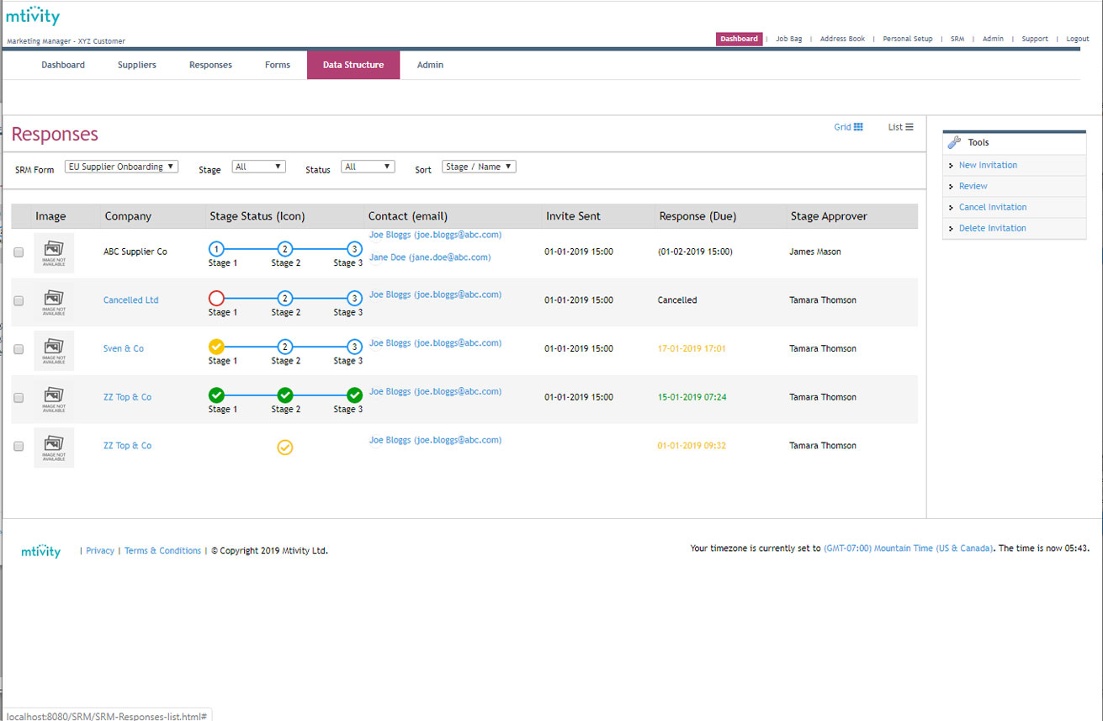
Task: Tick checkbox for last ZZ Top & Co row
Action: click(19, 447)
